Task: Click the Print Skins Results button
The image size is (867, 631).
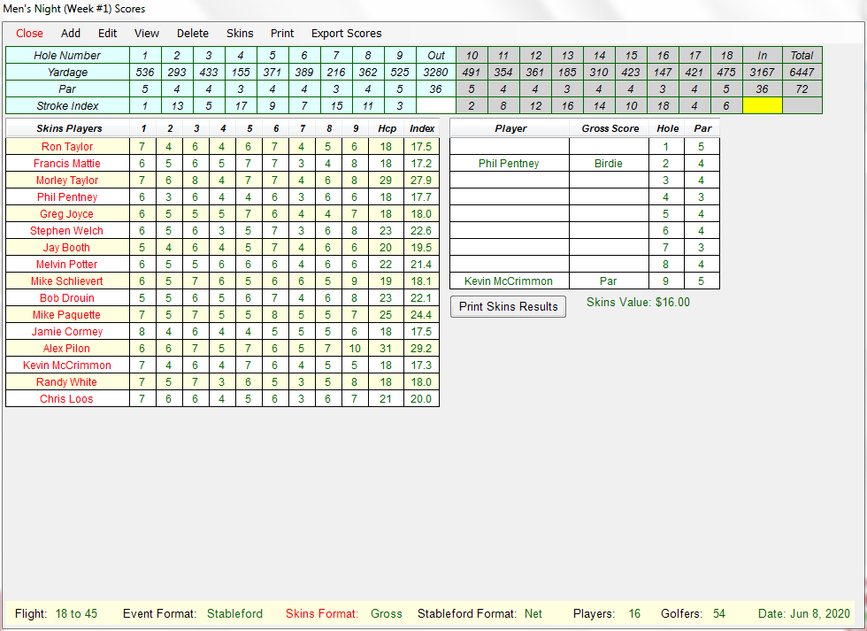Action: click(x=508, y=306)
